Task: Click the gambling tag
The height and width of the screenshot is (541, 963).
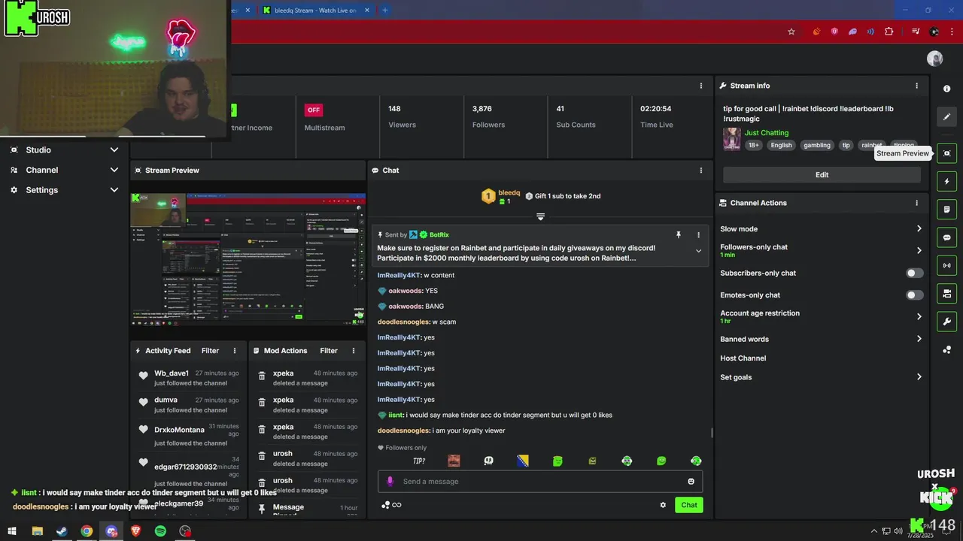Action: (x=816, y=146)
